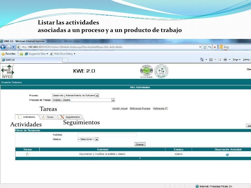The height and width of the screenshot is (188, 251).
Task: Open the Favorites star button
Action: point(9,54)
